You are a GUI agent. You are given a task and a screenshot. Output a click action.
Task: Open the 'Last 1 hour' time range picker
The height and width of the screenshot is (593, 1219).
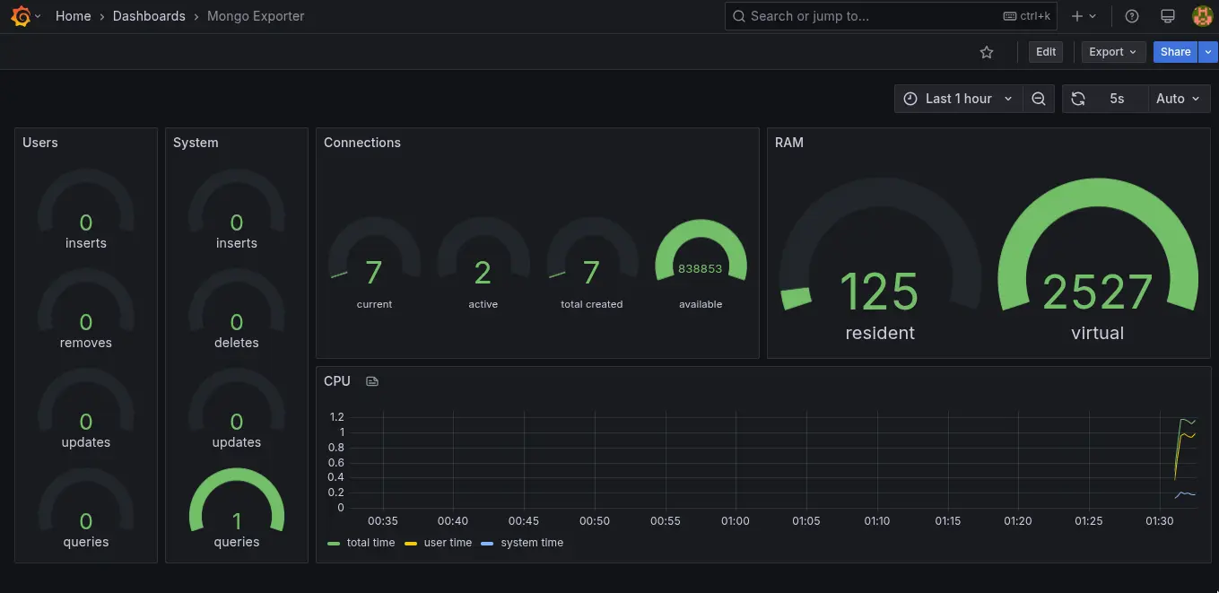tap(958, 99)
